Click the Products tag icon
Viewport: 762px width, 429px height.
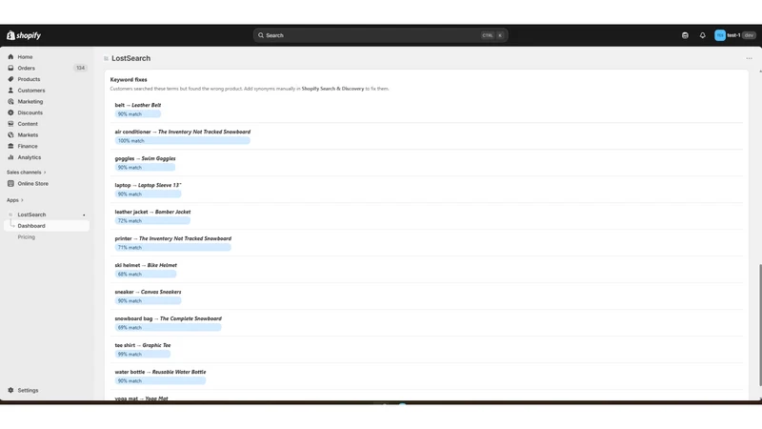tap(10, 79)
